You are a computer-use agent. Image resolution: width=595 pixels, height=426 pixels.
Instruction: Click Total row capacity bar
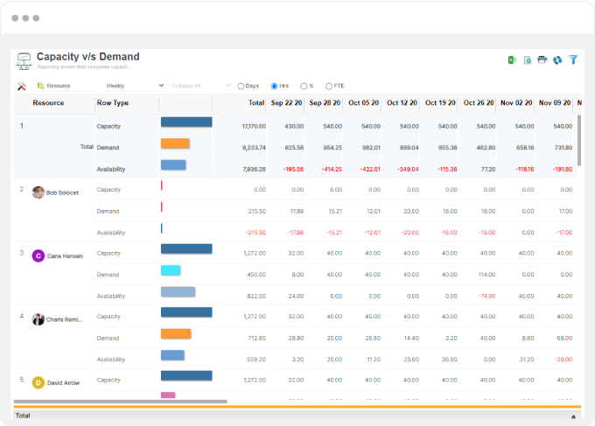coord(186,122)
